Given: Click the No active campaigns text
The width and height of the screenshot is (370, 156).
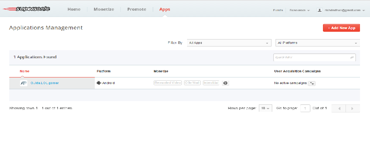Looking at the screenshot, I should pos(290,83).
